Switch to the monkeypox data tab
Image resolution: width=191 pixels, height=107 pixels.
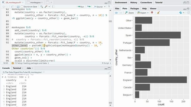[x=36, y=2]
